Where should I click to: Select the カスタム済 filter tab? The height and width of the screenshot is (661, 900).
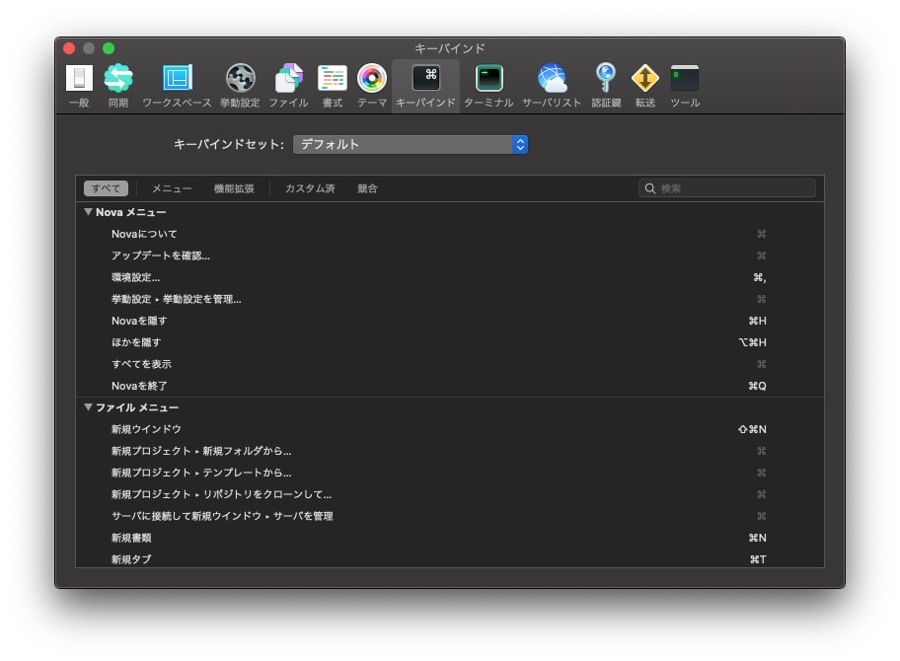[310, 188]
